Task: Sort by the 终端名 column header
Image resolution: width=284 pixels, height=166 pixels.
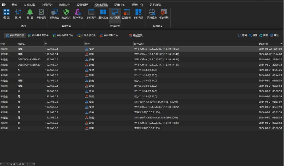Action: [x=30, y=44]
